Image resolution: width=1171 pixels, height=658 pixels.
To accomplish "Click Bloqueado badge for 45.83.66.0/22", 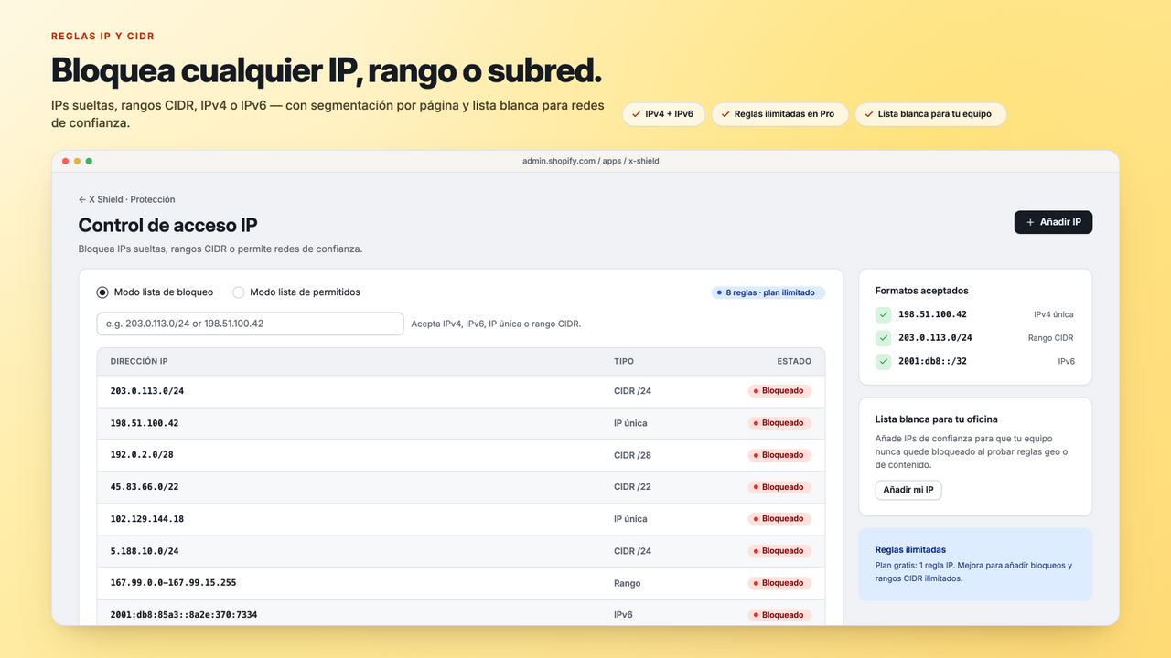I will (779, 487).
